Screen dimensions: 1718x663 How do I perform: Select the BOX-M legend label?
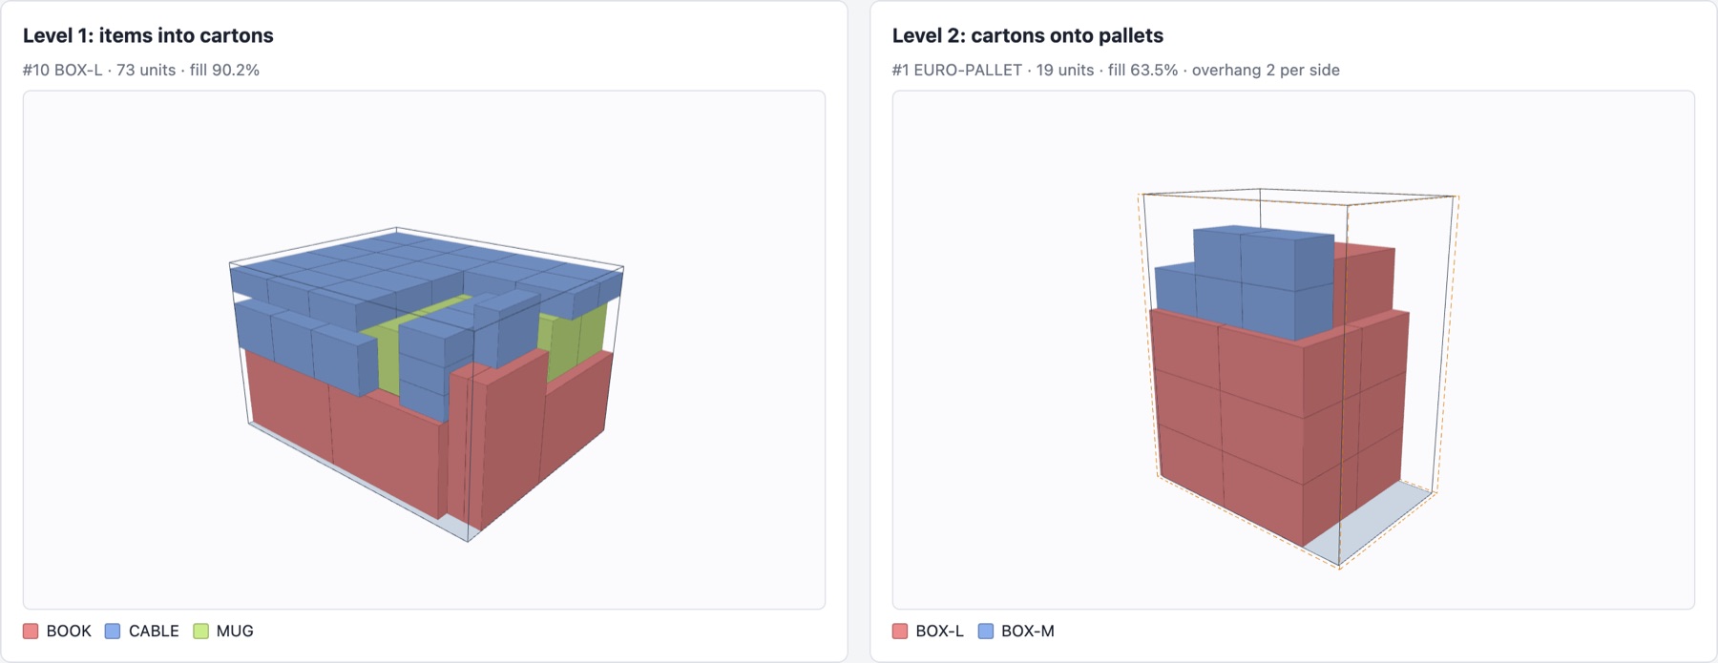click(x=1028, y=631)
